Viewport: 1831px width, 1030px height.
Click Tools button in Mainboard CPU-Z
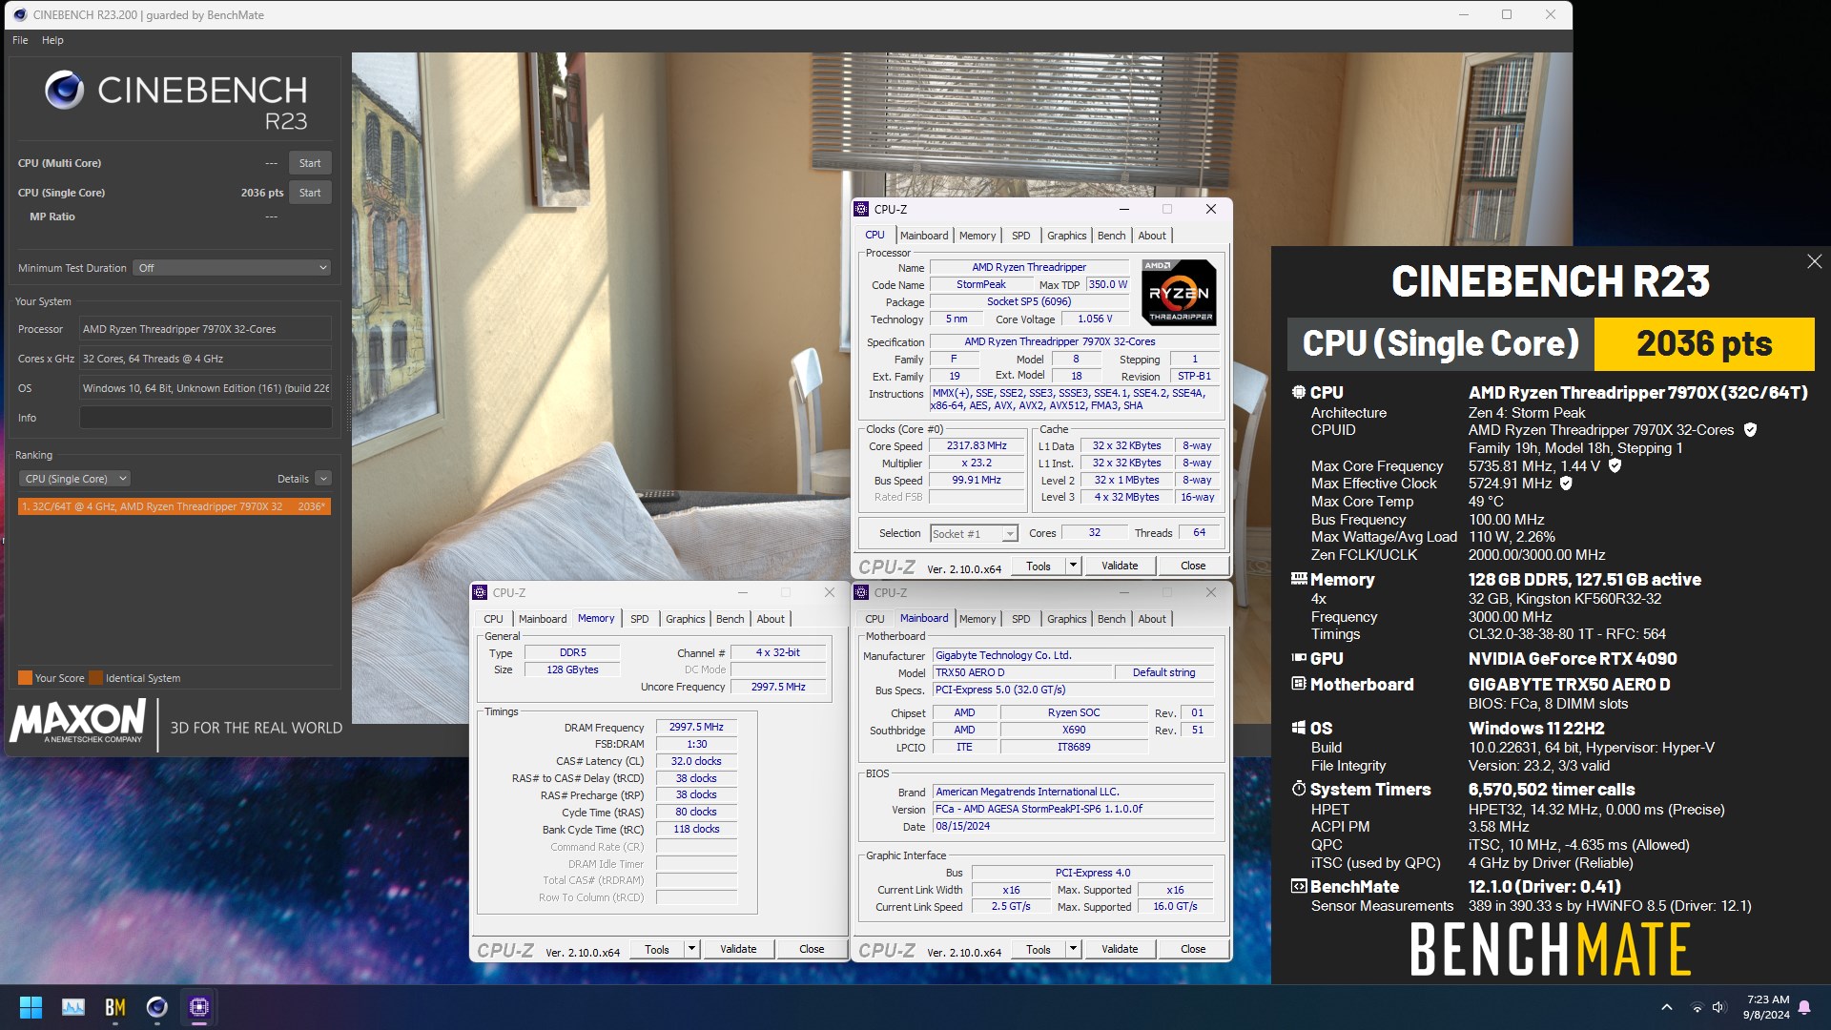tap(1038, 950)
